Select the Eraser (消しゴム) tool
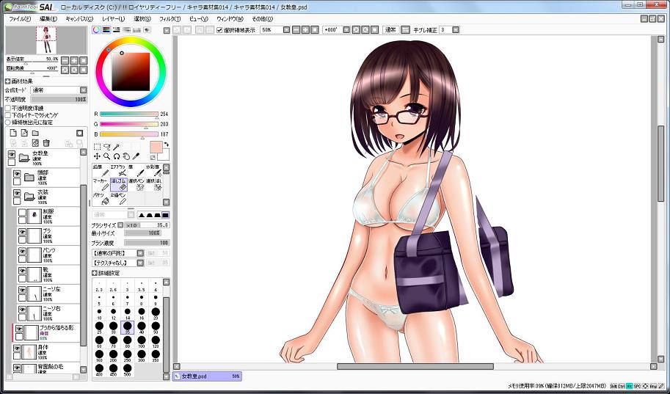Screen dimensions: 670x394 [120, 183]
